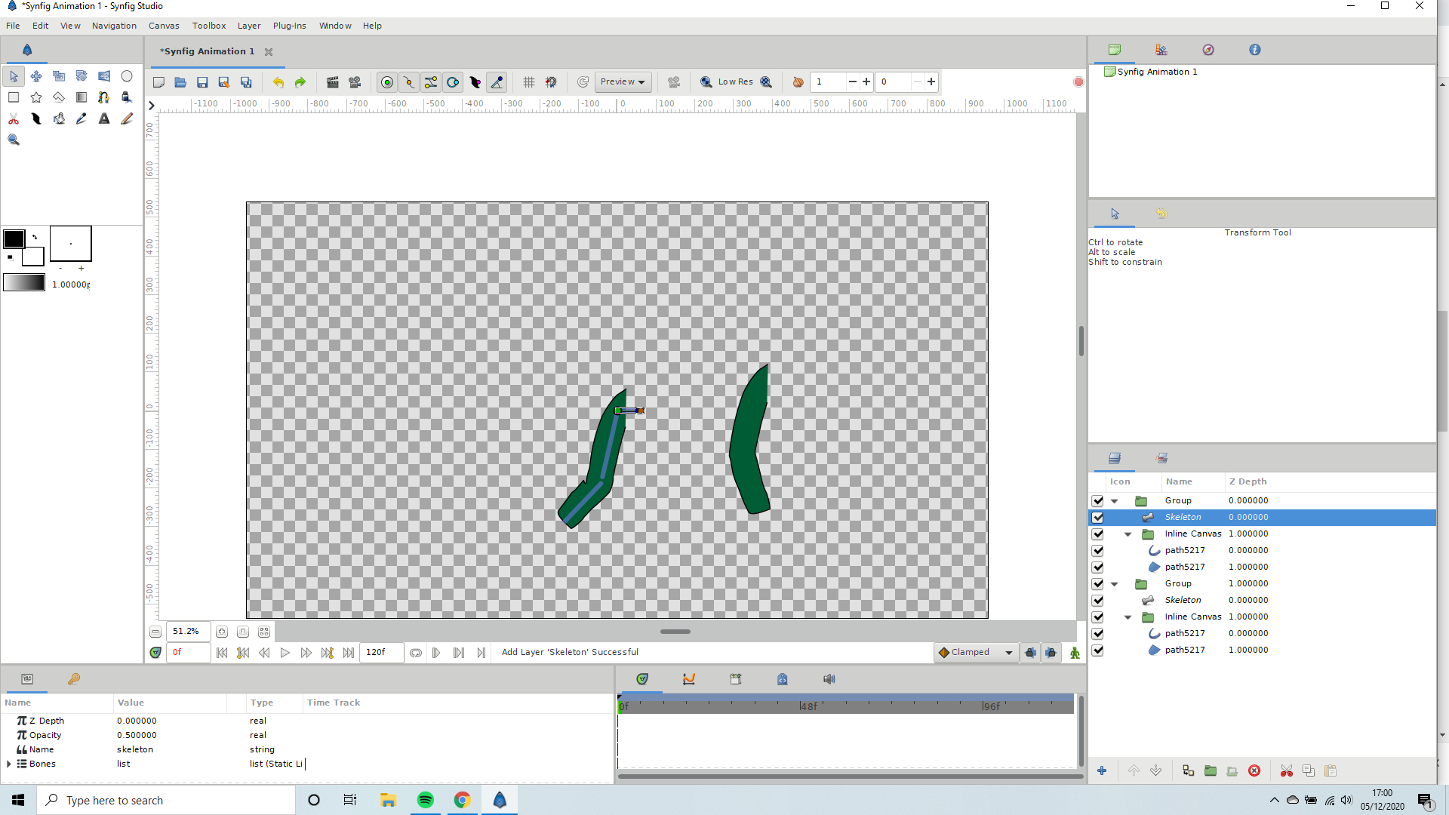Toggle grid display in canvas toolbar
Image resolution: width=1449 pixels, height=815 pixels.
pyautogui.click(x=529, y=82)
